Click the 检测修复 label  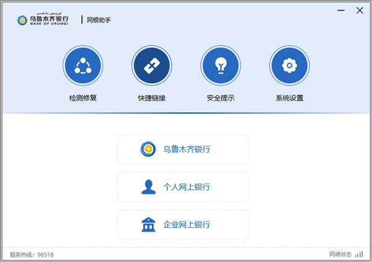click(x=83, y=98)
